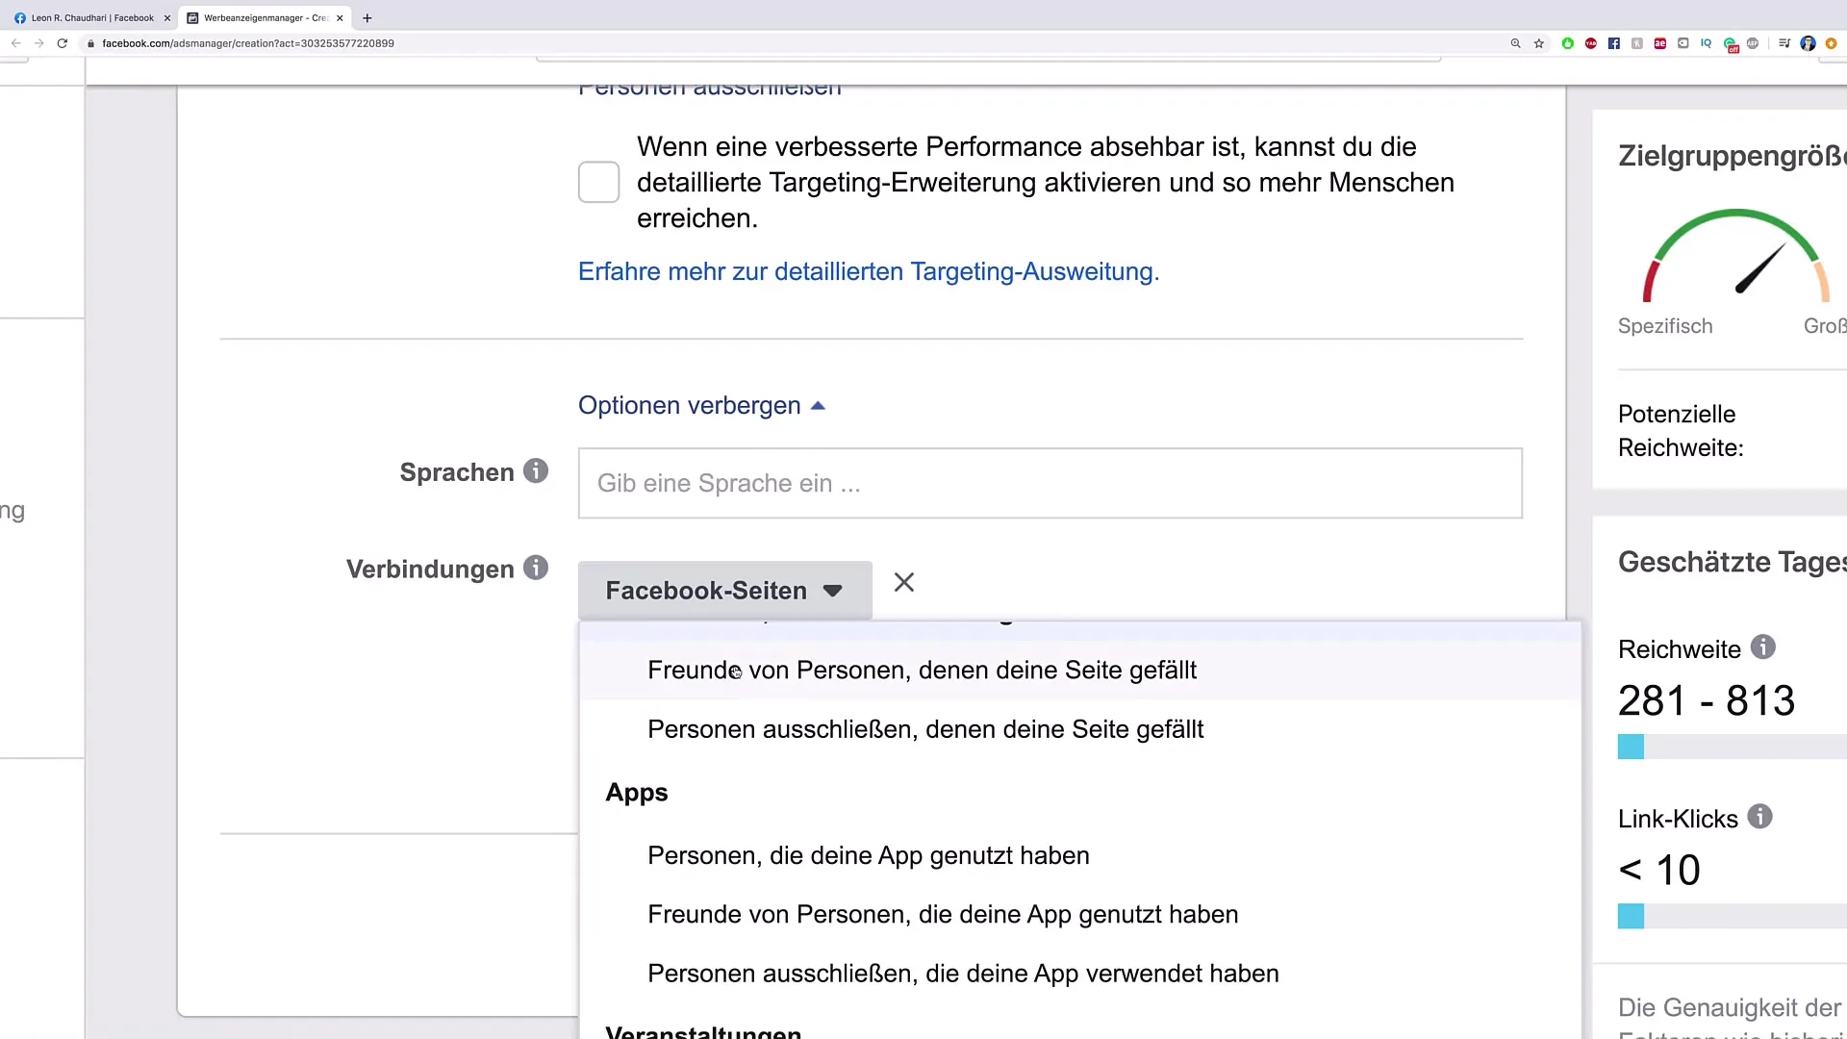The height and width of the screenshot is (1039, 1847).
Task: Show info tooltip next to Verbindungen
Action: click(x=536, y=568)
